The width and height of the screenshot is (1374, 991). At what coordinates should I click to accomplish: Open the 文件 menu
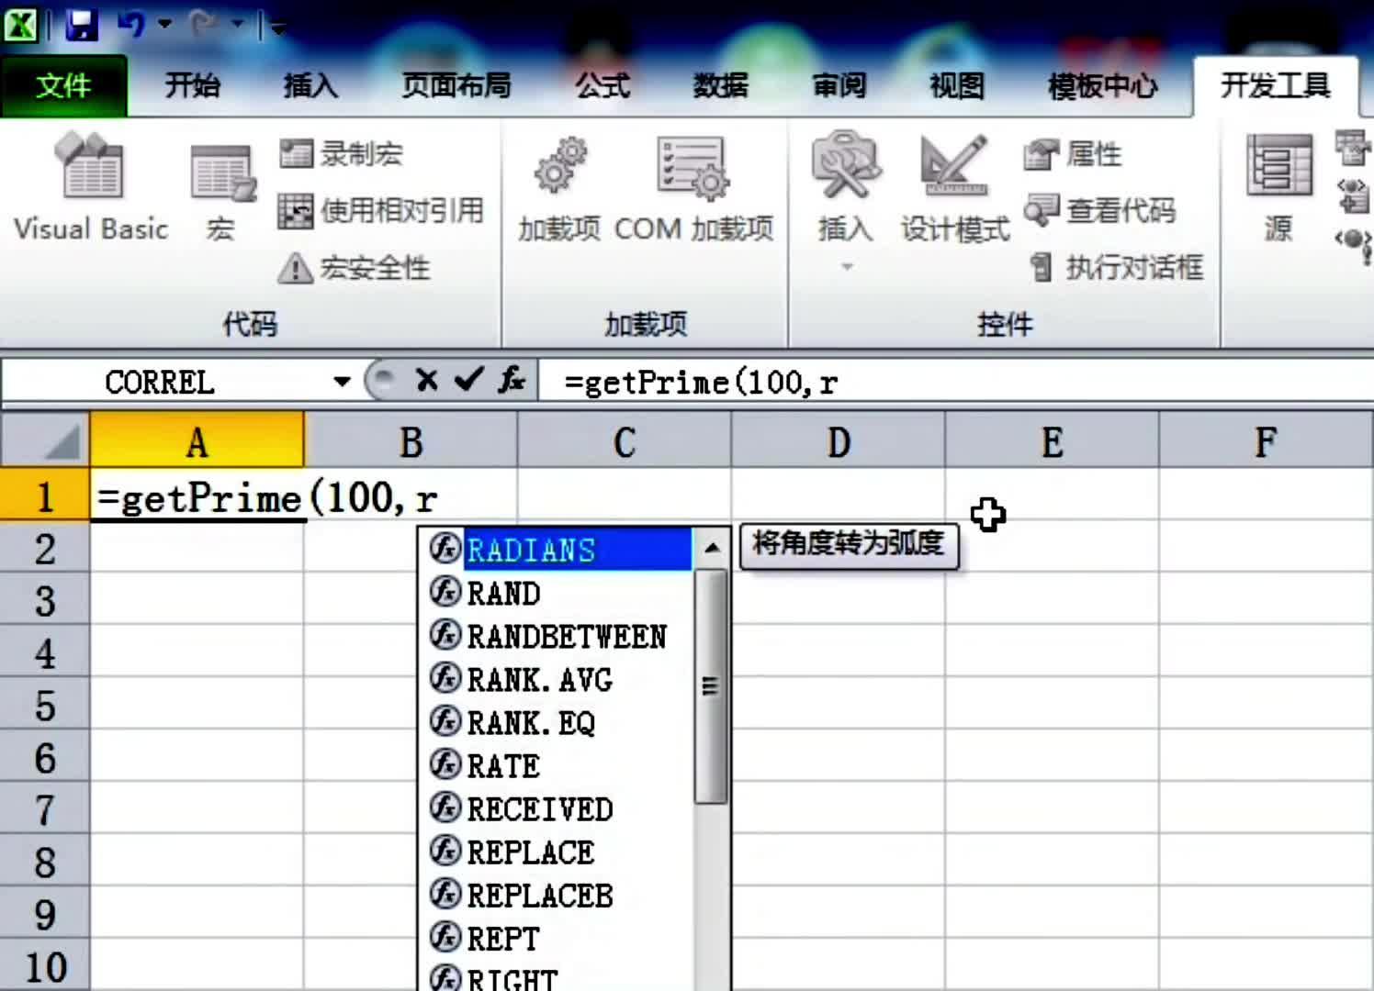(x=64, y=85)
